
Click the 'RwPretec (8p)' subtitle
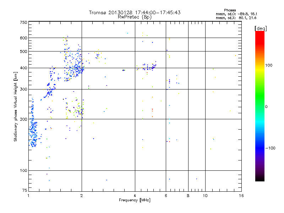135,17
